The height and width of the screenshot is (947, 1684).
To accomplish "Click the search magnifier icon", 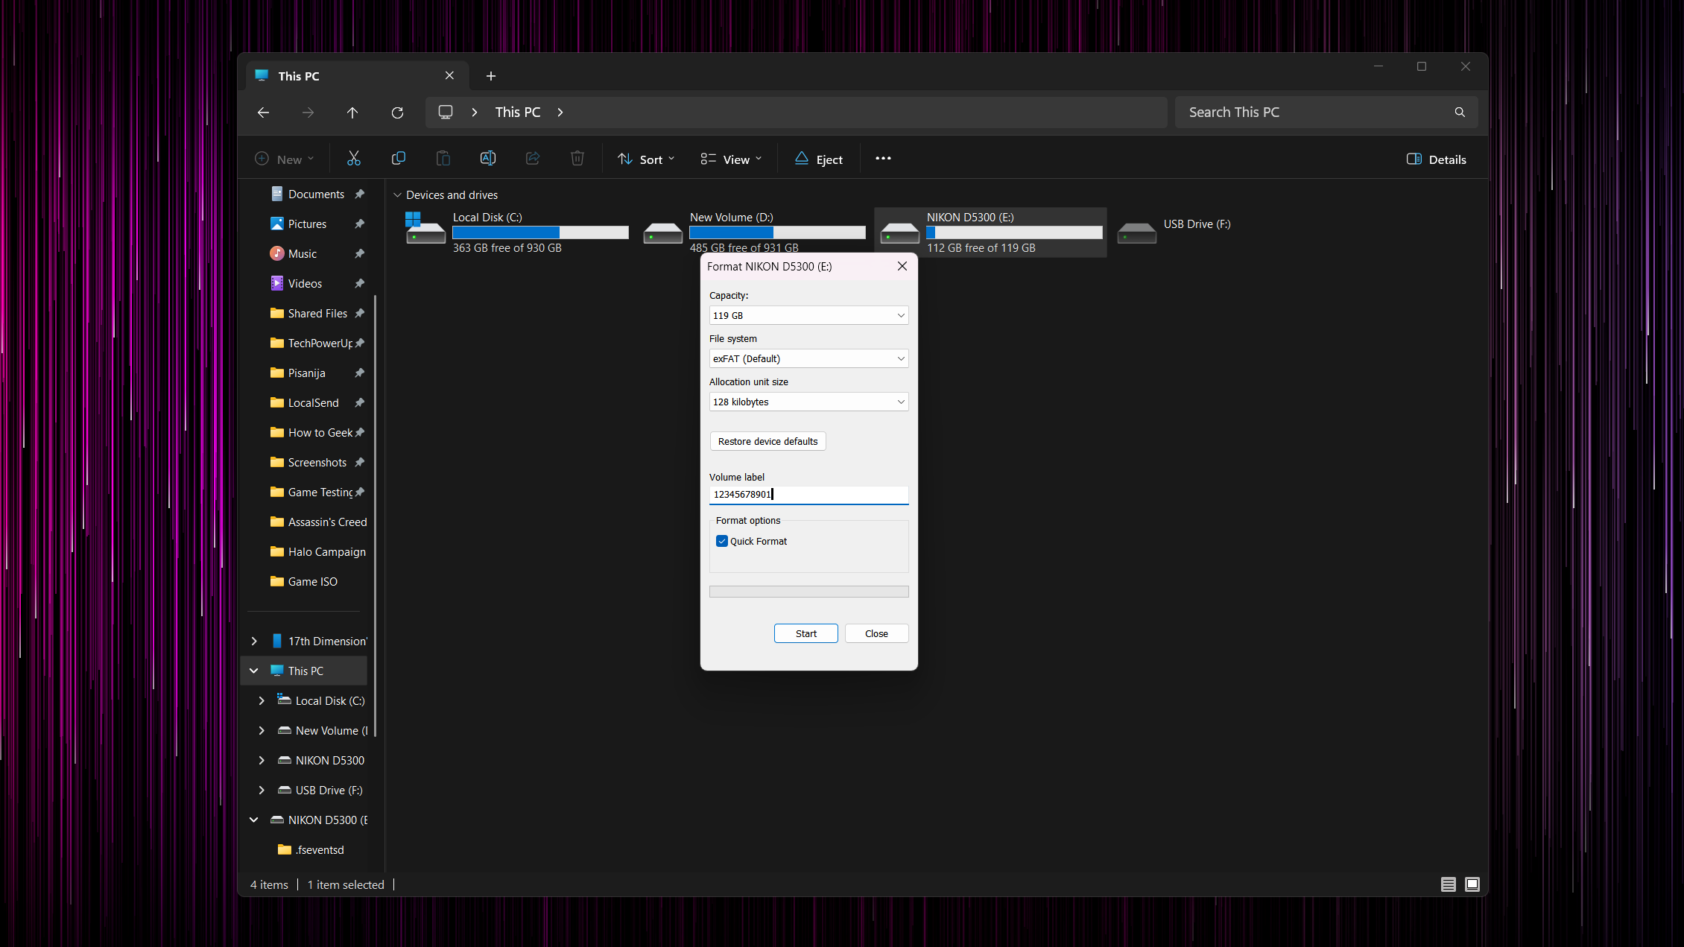I will point(1460,113).
